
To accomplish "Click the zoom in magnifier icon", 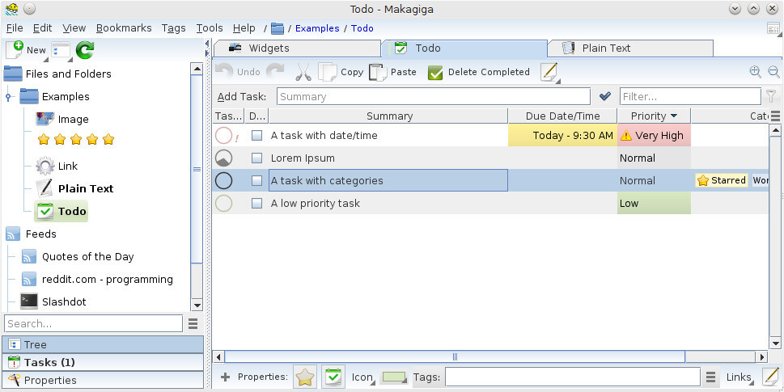I will (755, 72).
